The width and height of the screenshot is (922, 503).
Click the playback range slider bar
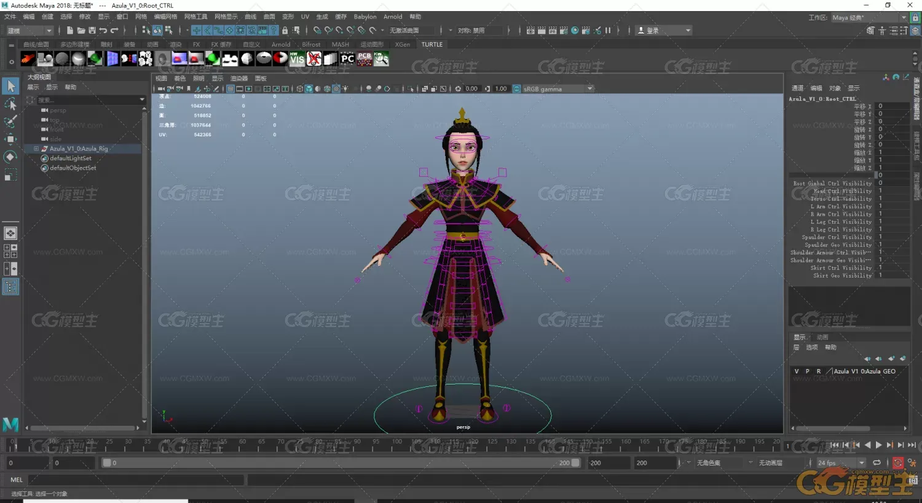341,462
